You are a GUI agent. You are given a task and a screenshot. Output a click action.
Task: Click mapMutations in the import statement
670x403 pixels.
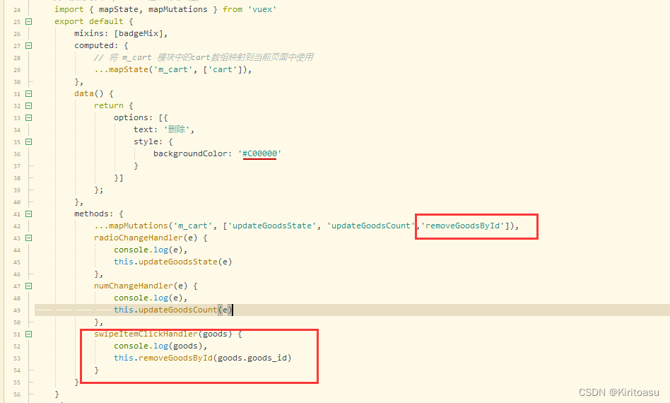tap(178, 9)
